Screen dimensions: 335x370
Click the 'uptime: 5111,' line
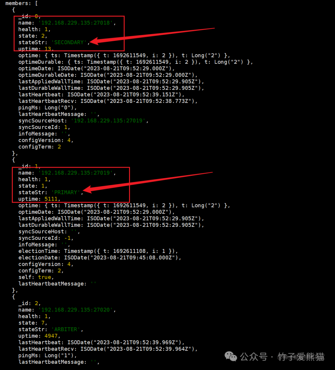point(39,199)
